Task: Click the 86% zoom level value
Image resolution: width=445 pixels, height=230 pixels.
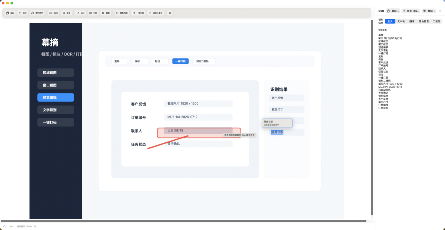Action: pos(12,226)
